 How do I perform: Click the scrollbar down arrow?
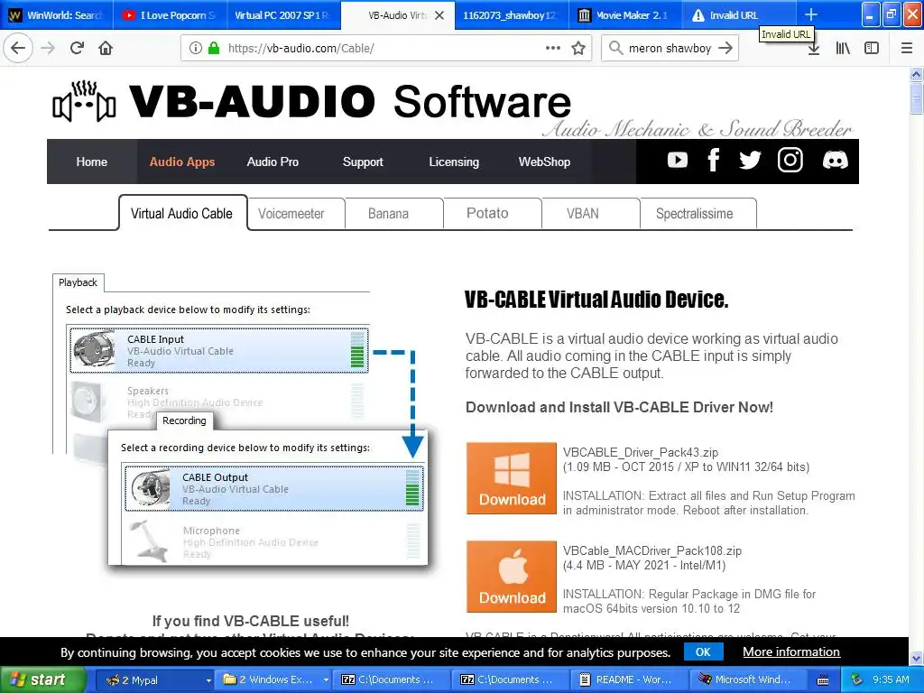coord(916,658)
